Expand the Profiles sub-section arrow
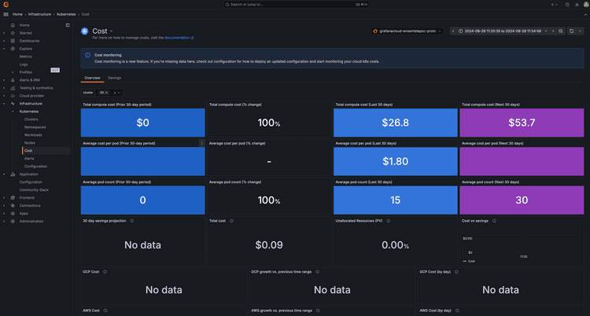The height and width of the screenshot is (316, 590). 13,72
